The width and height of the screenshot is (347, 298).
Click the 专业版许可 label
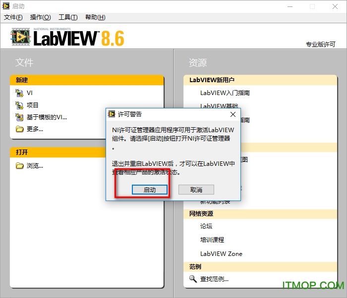tap(321, 45)
